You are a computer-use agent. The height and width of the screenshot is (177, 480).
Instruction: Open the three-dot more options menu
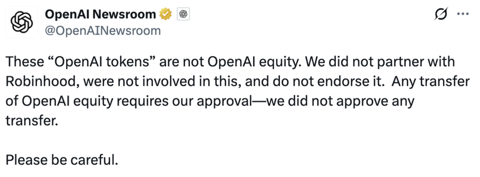pos(463,14)
